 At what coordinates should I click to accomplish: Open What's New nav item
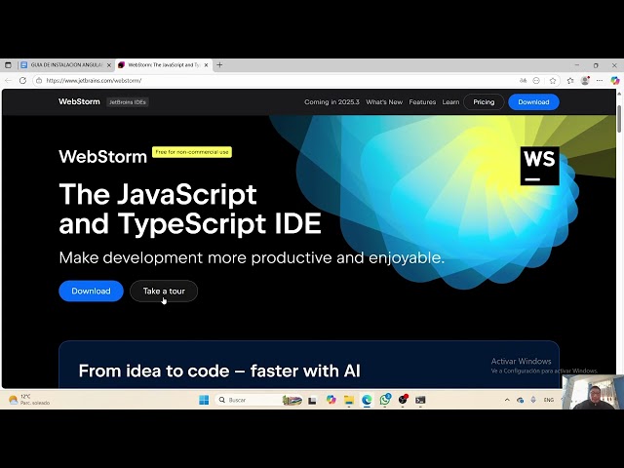click(x=384, y=101)
